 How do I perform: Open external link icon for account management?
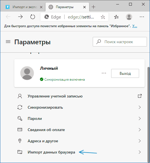tap(140, 96)
